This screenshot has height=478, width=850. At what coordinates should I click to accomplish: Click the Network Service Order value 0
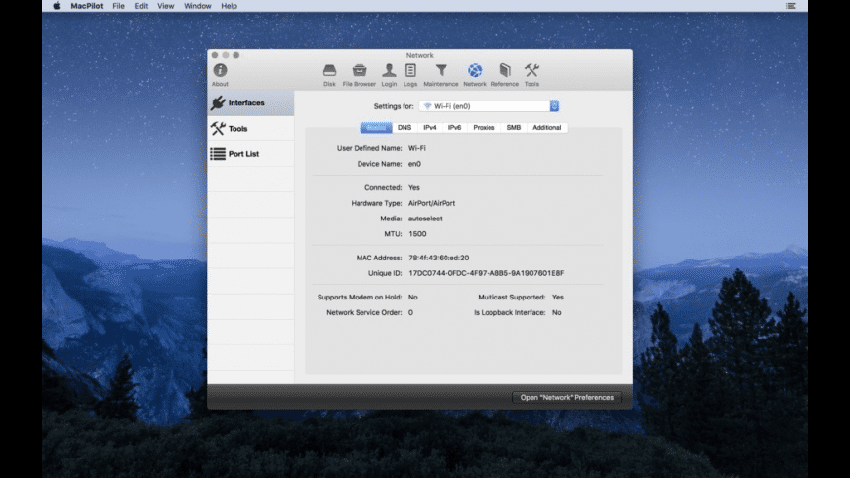(x=410, y=312)
